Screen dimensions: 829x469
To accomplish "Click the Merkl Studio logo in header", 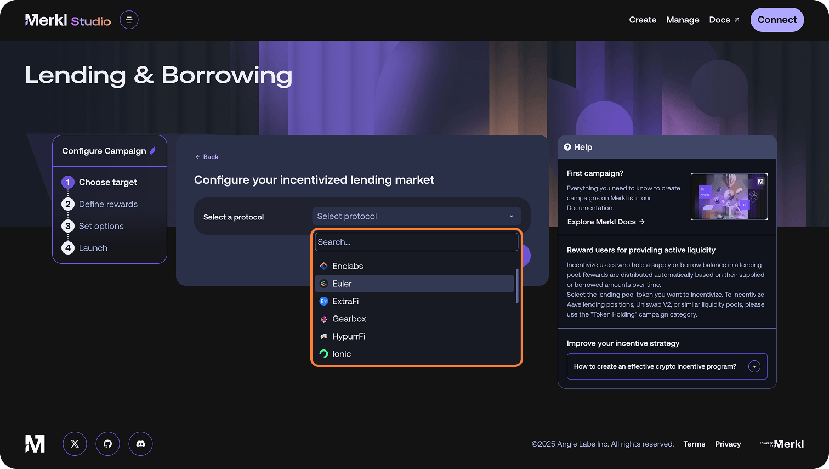I will pyautogui.click(x=68, y=20).
